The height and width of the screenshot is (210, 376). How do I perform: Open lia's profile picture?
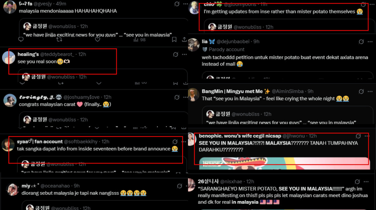pos(193,45)
